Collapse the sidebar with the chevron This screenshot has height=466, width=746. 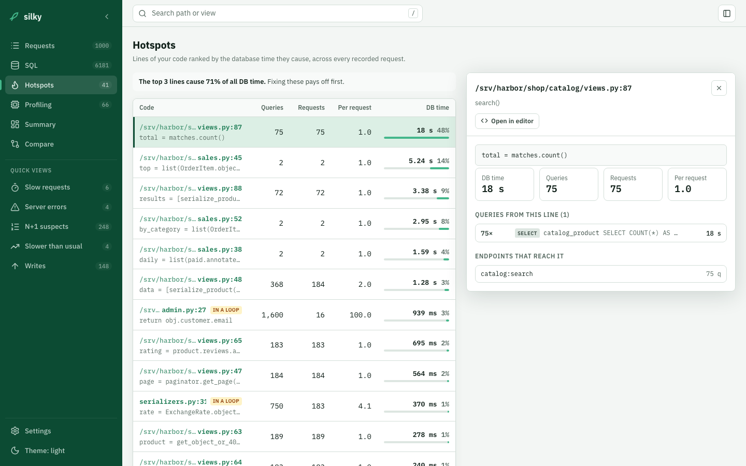[x=107, y=17]
